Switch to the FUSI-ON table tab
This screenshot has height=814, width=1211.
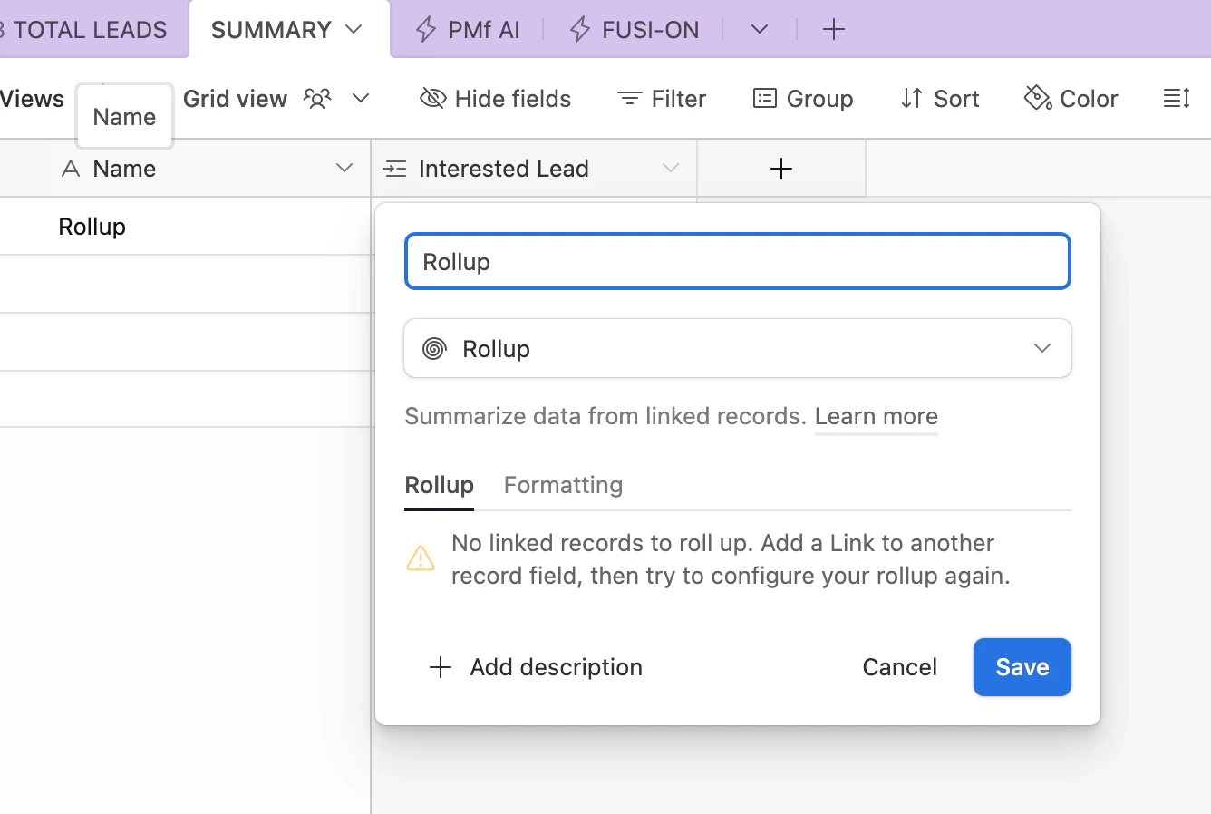[x=635, y=30]
